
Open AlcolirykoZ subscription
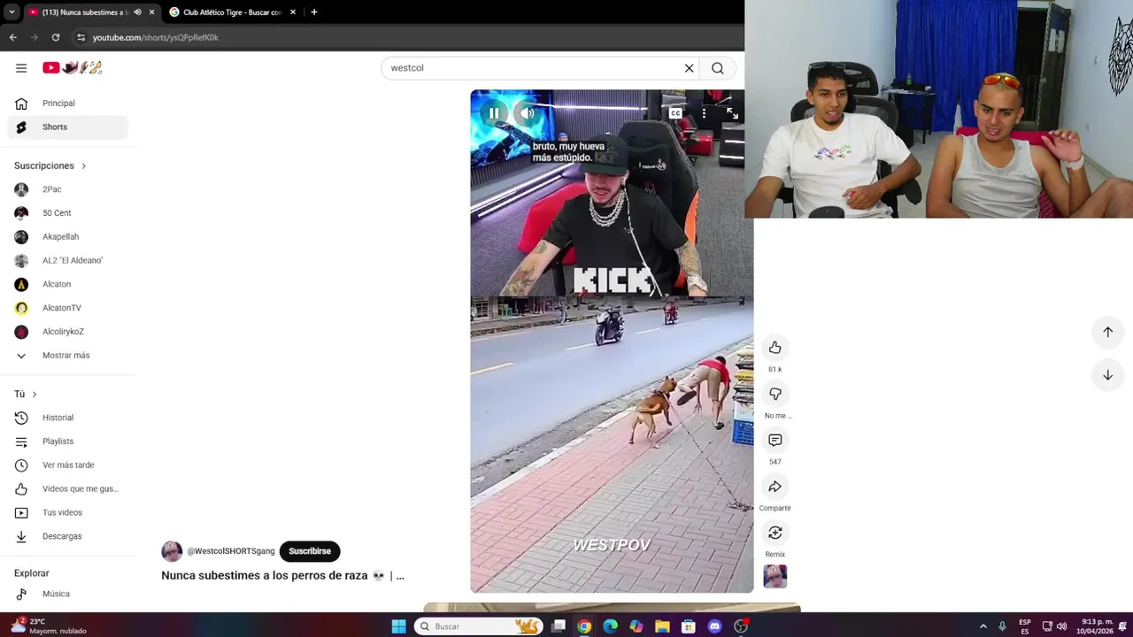(67, 332)
